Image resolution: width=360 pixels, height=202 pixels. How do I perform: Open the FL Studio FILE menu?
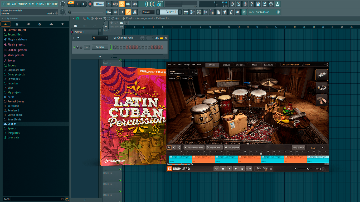[4, 4]
